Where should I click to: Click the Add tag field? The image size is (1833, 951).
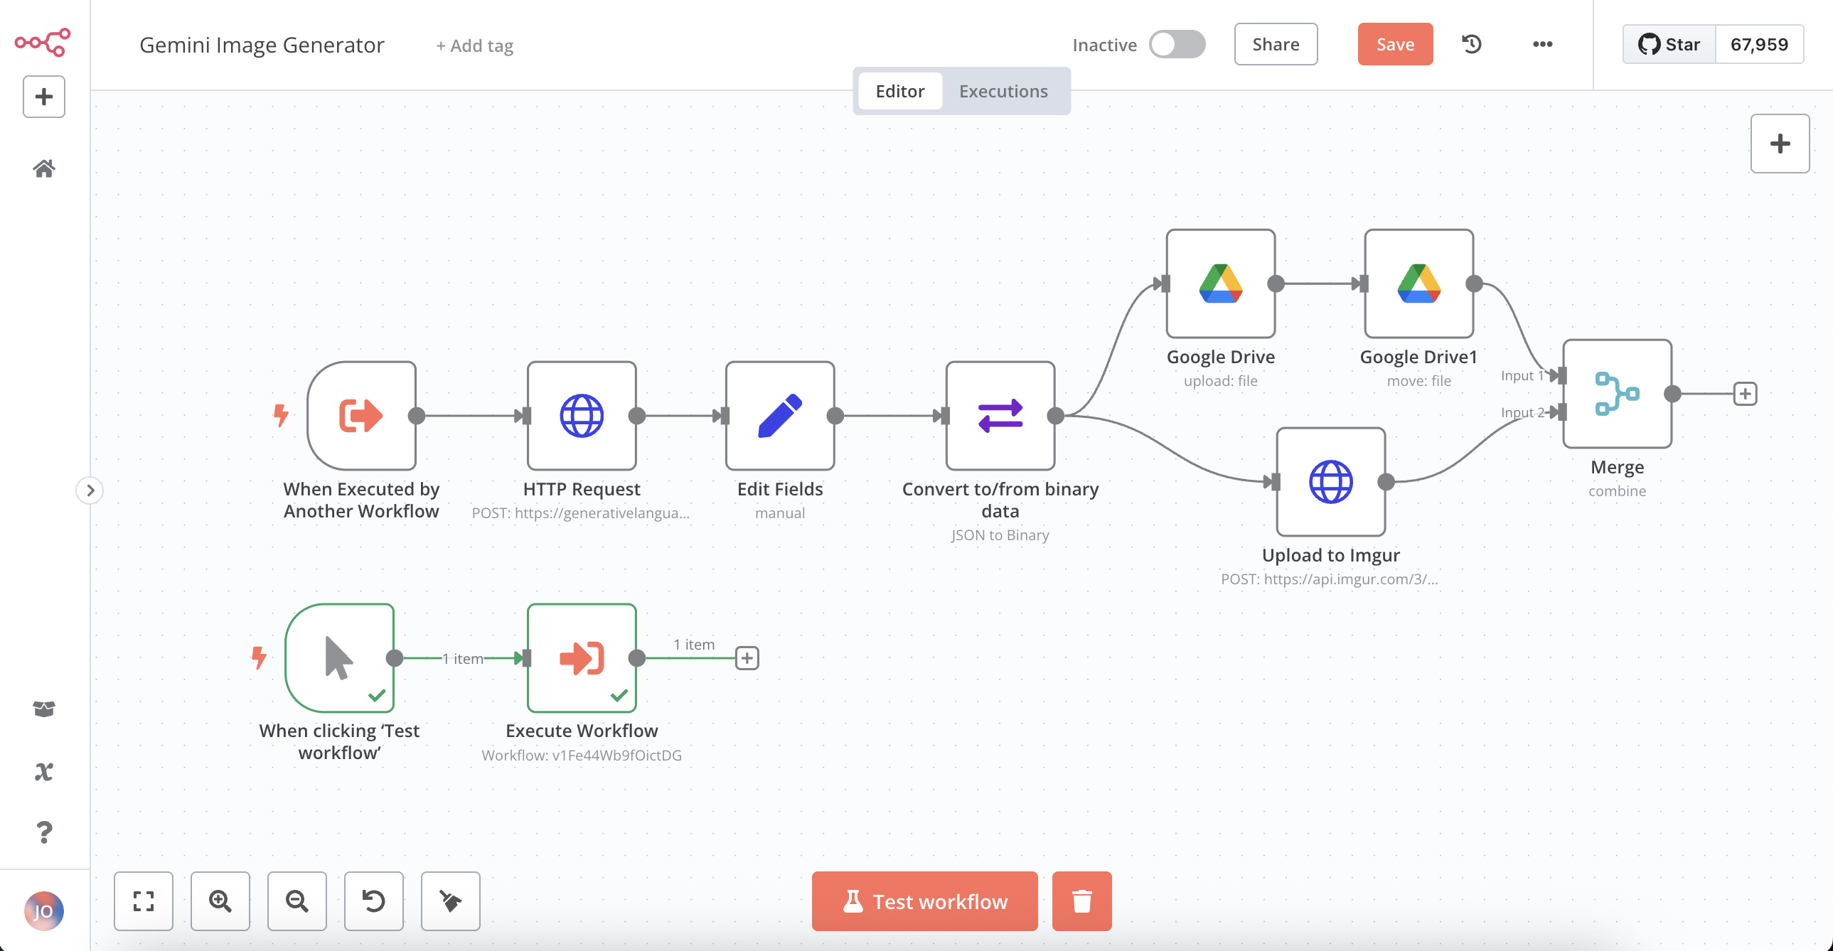pyautogui.click(x=475, y=45)
